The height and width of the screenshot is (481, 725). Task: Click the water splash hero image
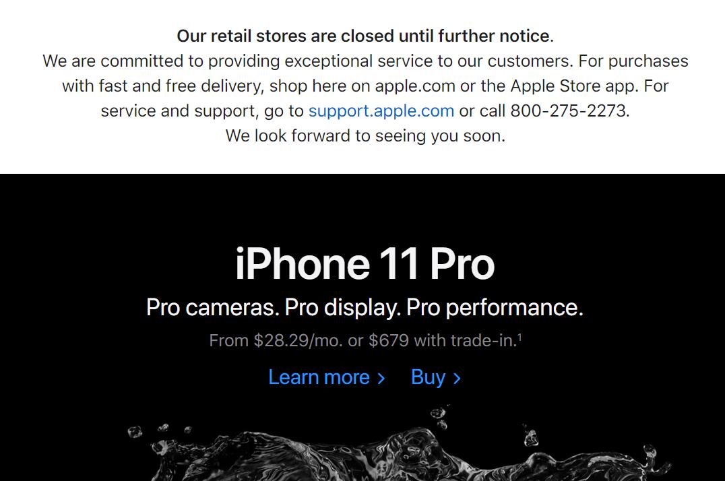click(x=398, y=444)
